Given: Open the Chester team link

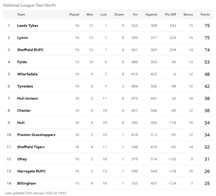Looking at the screenshot, I should coord(24,111).
